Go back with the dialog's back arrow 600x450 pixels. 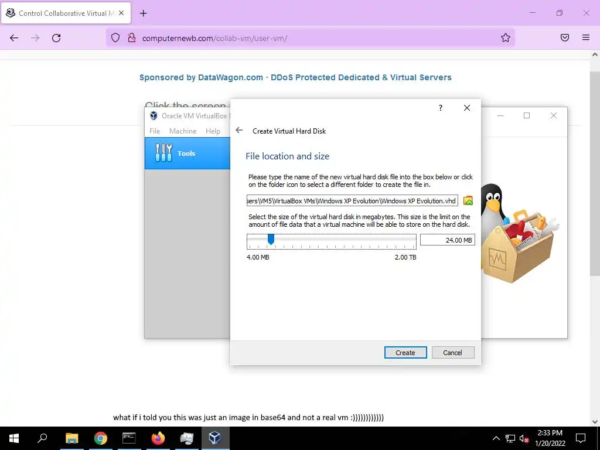click(x=239, y=131)
